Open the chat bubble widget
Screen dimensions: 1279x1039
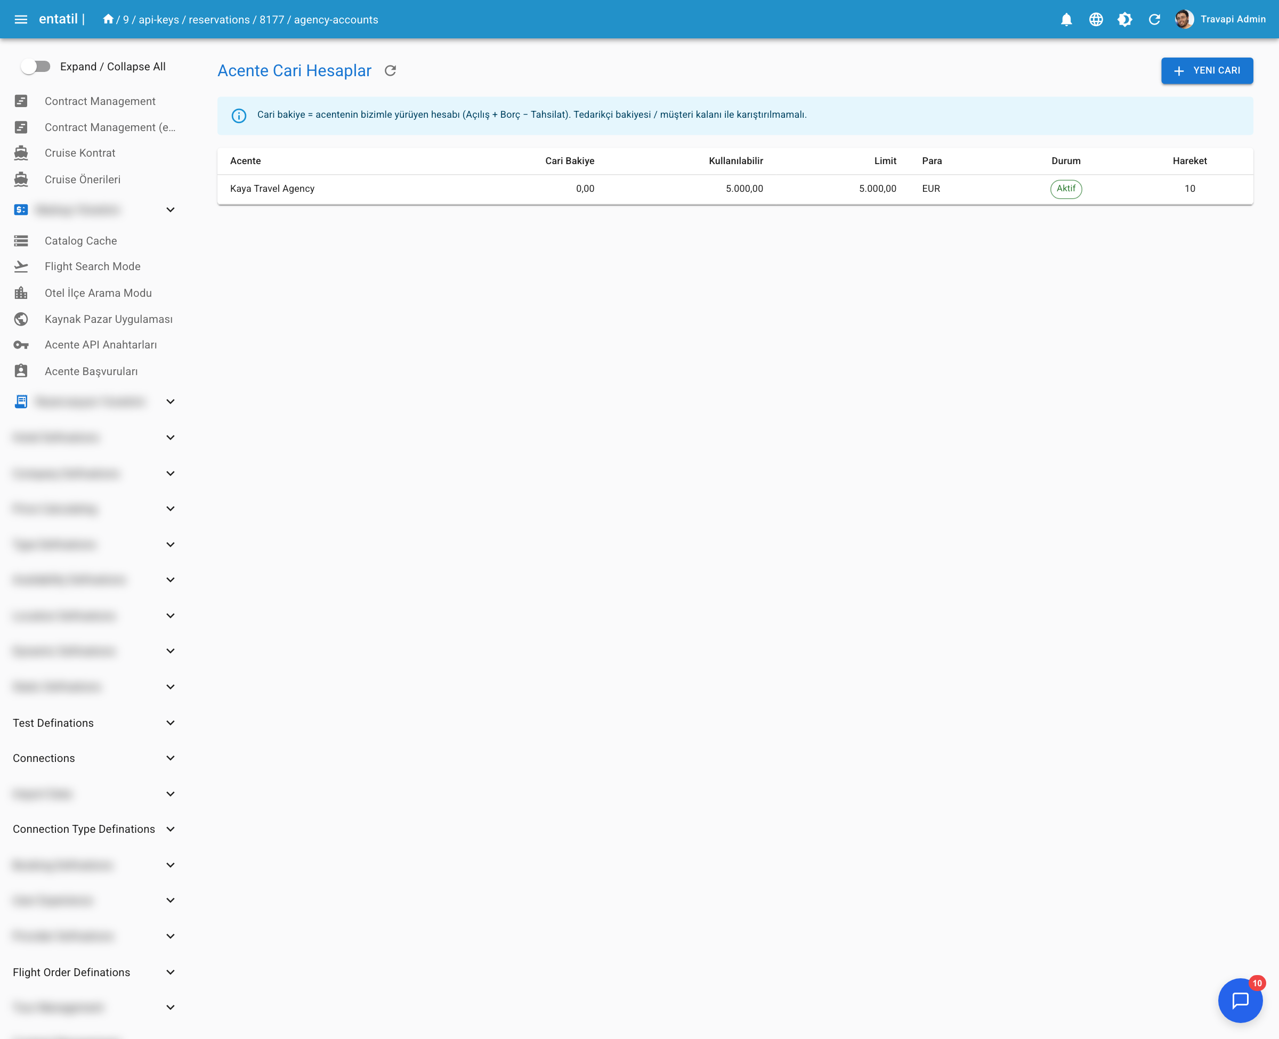[x=1240, y=1000]
